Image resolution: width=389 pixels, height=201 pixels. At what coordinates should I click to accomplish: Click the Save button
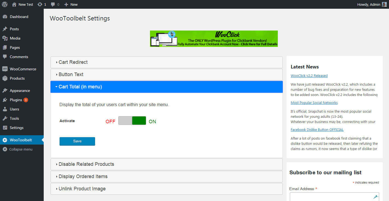77,141
